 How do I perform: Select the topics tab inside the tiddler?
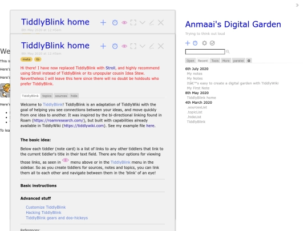tap(47, 96)
